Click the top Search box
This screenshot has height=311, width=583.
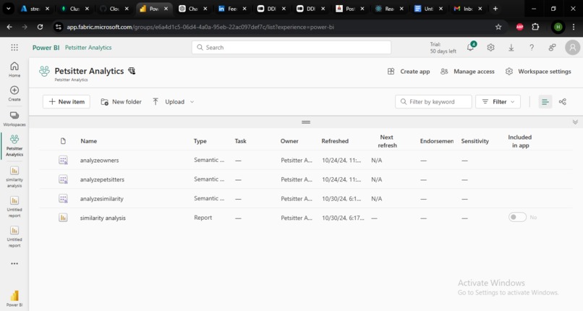(291, 48)
